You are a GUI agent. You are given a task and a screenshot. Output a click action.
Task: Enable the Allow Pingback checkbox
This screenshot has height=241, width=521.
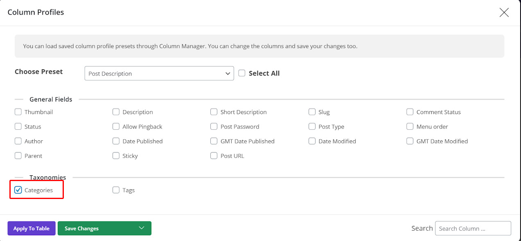click(x=116, y=126)
